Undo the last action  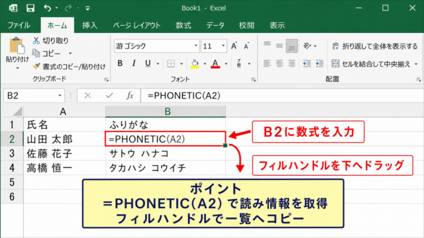pos(47,8)
